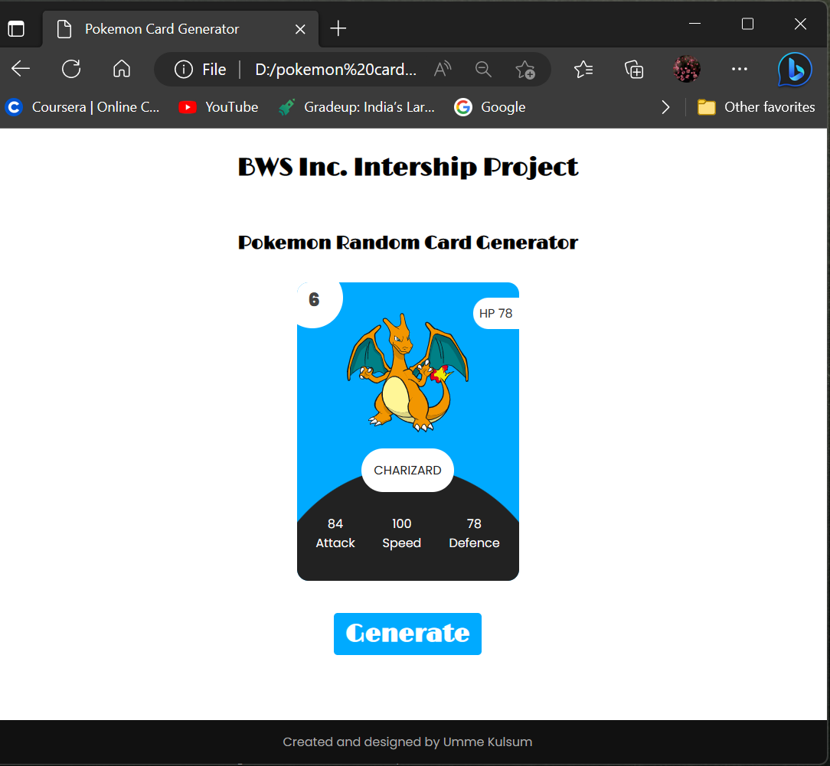Select the Pokemon Card Generator tab
Image resolution: width=830 pixels, height=766 pixels.
click(181, 28)
